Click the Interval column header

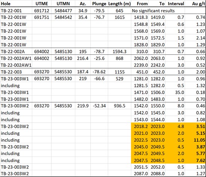[176, 4]
